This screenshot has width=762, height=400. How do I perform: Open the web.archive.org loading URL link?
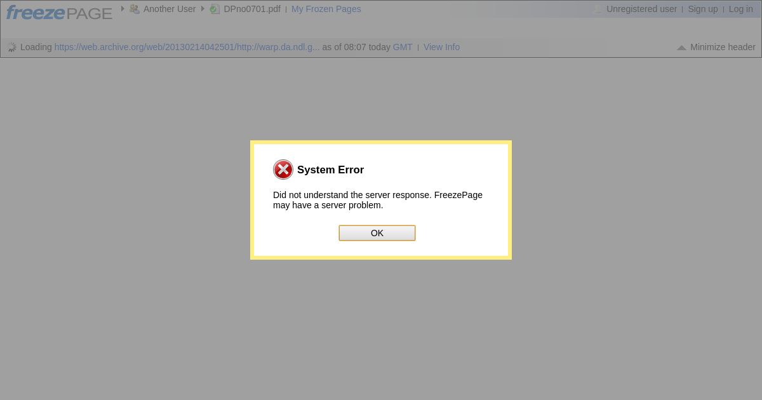(x=187, y=47)
